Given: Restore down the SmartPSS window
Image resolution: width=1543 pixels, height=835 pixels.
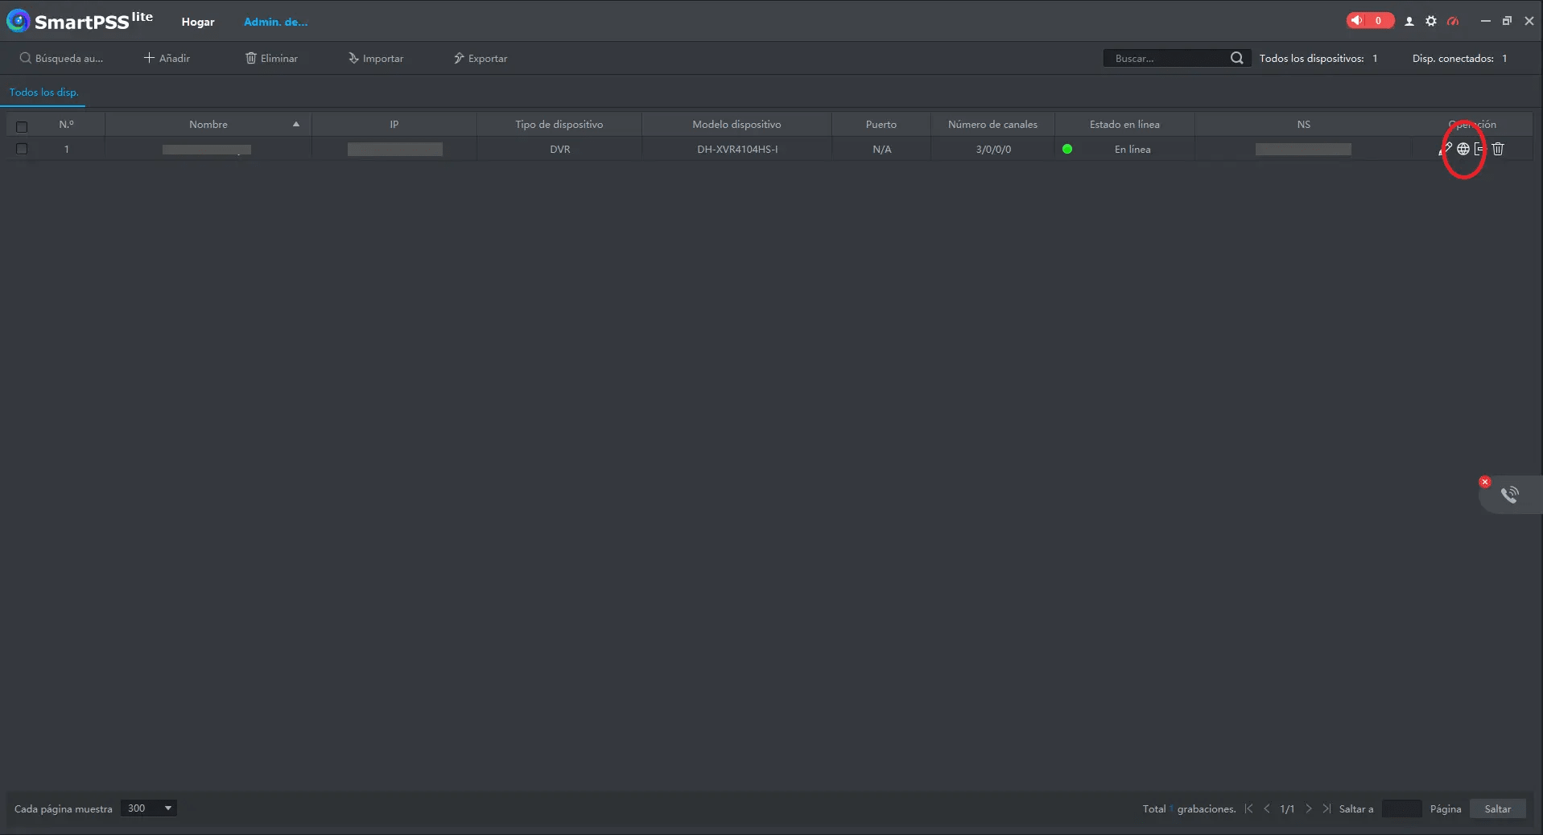Looking at the screenshot, I should tap(1507, 21).
